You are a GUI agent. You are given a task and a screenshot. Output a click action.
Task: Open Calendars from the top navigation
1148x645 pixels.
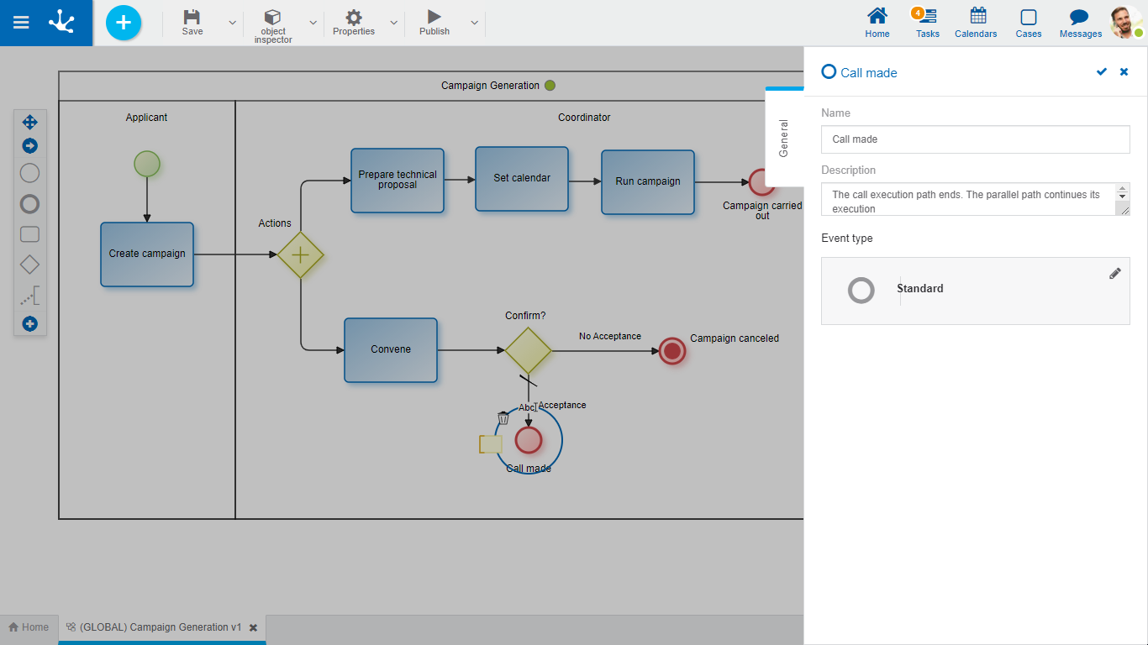976,23
